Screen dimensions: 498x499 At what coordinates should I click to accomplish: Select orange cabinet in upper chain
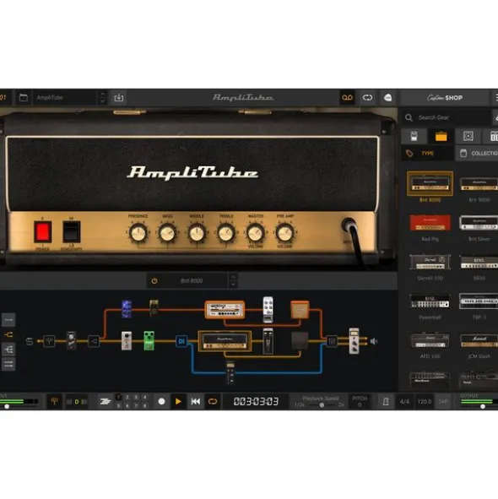[300, 310]
